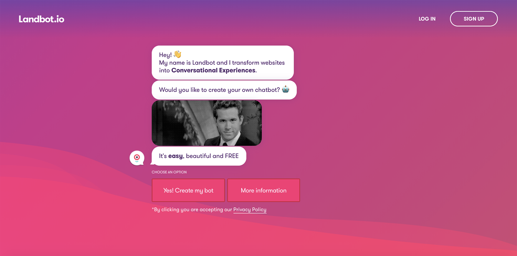Click 'Would you like to create your own chatbot?'
Image resolution: width=517 pixels, height=256 pixels.
click(x=224, y=90)
